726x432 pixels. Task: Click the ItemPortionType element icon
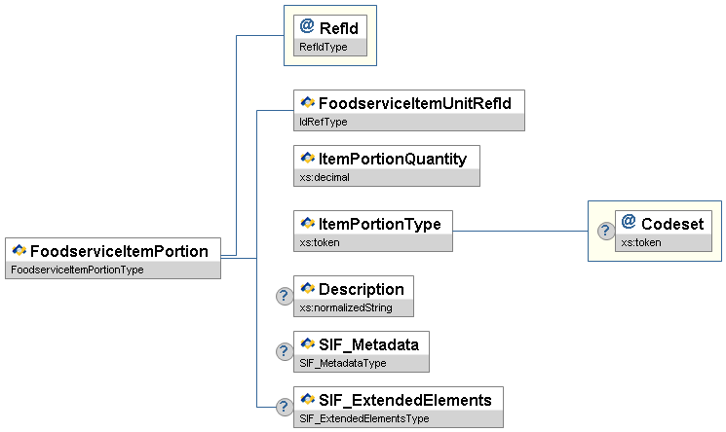(308, 224)
